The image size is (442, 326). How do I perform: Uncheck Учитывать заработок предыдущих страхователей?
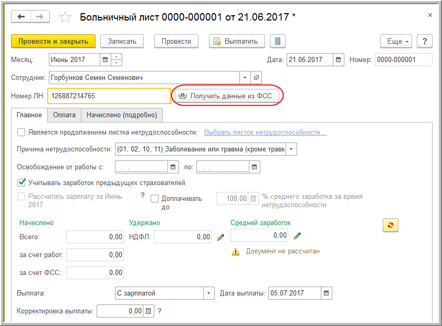[22, 183]
